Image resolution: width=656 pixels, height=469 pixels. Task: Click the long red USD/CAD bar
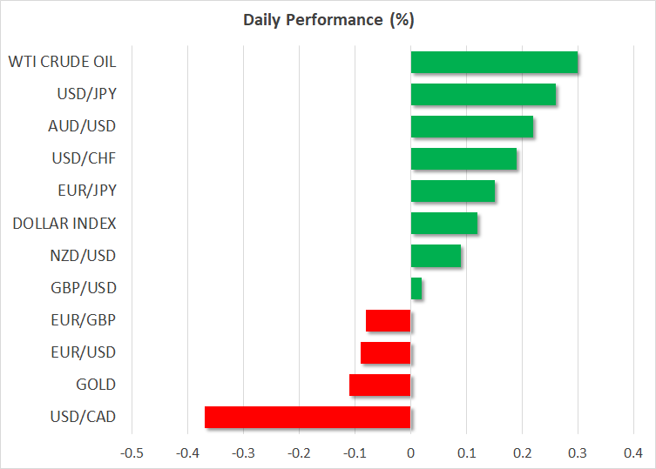pos(308,417)
